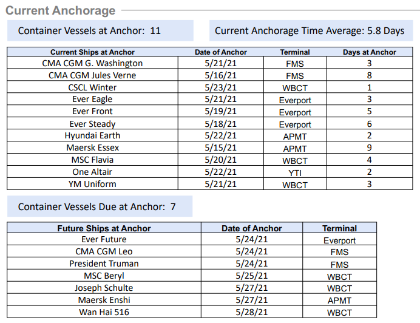Image resolution: width=420 pixels, height=323 pixels.
Task: Click the Container Vessels Due at Anchor box
Action: pos(97,207)
